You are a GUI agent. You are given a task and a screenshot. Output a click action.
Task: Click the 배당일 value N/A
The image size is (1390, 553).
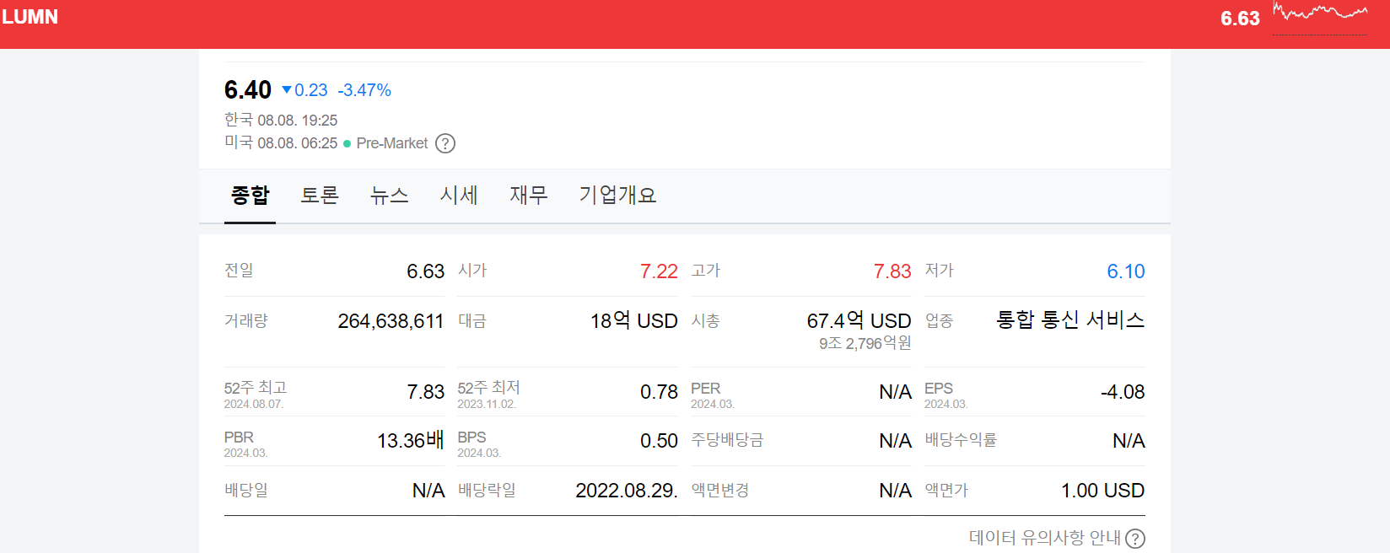coord(428,491)
